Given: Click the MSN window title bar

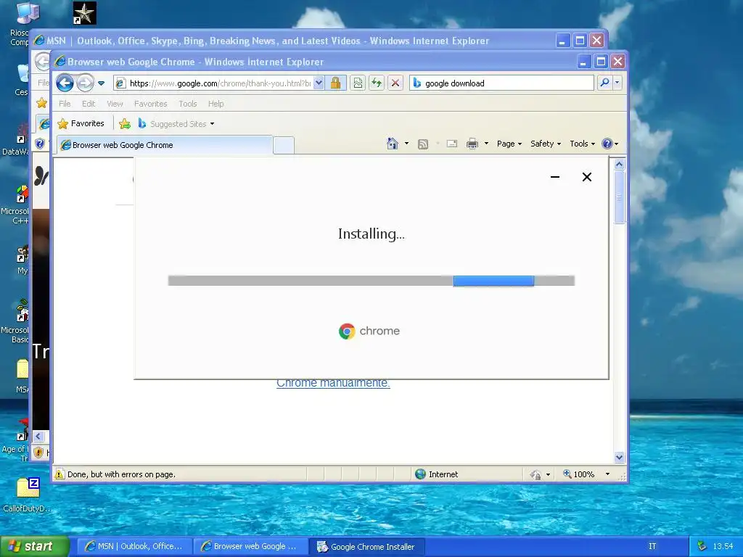Looking at the screenshot, I should [x=294, y=41].
